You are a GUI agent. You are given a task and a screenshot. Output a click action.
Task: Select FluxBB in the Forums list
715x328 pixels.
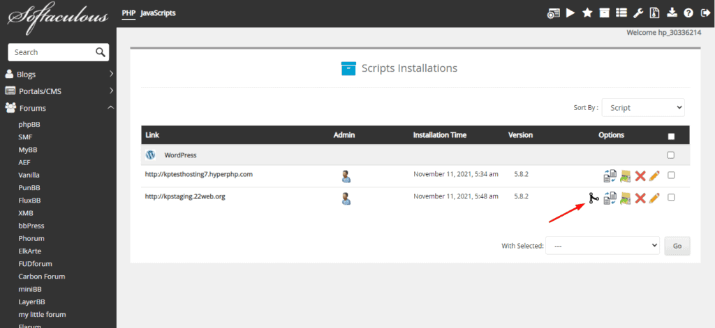pos(29,200)
